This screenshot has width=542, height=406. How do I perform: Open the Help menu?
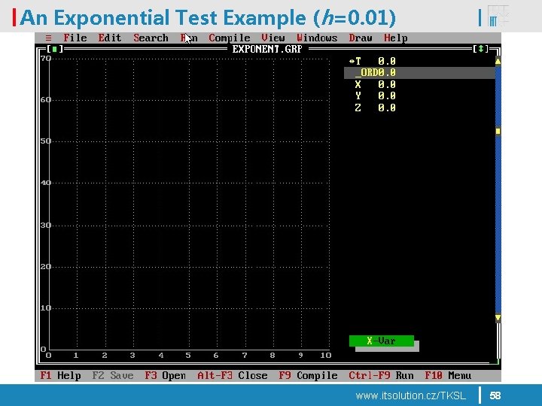(x=396, y=38)
